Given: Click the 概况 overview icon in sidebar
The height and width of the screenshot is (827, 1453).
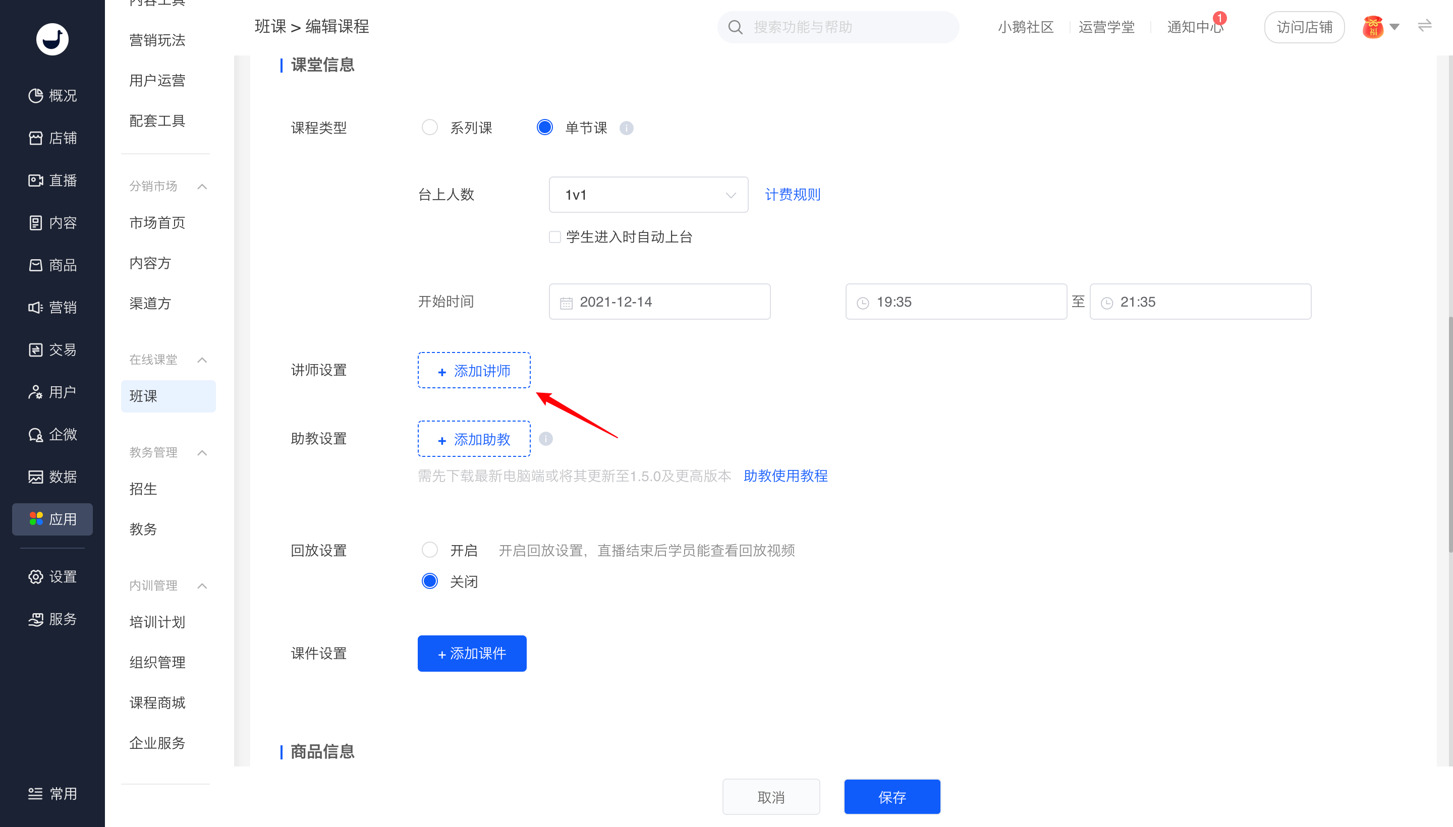Looking at the screenshot, I should 36,95.
